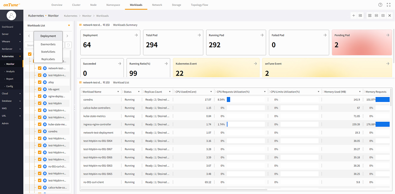The width and height of the screenshot is (395, 194).
Task: Uncheck kube-state-me checkbox
Action: coord(40,124)
